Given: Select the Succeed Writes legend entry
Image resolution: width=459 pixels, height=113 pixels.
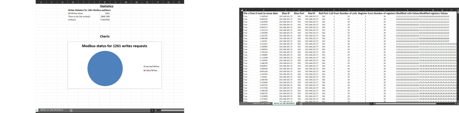Looking at the screenshot, I should click(152, 66).
